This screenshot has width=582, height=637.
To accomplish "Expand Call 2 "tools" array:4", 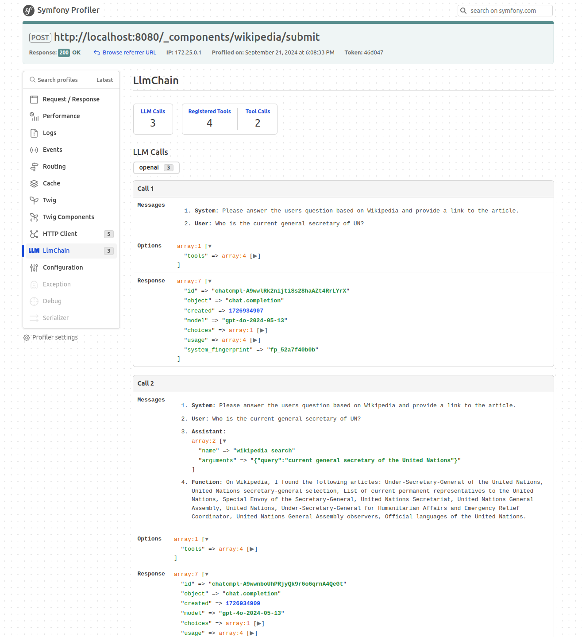I will (x=252, y=549).
